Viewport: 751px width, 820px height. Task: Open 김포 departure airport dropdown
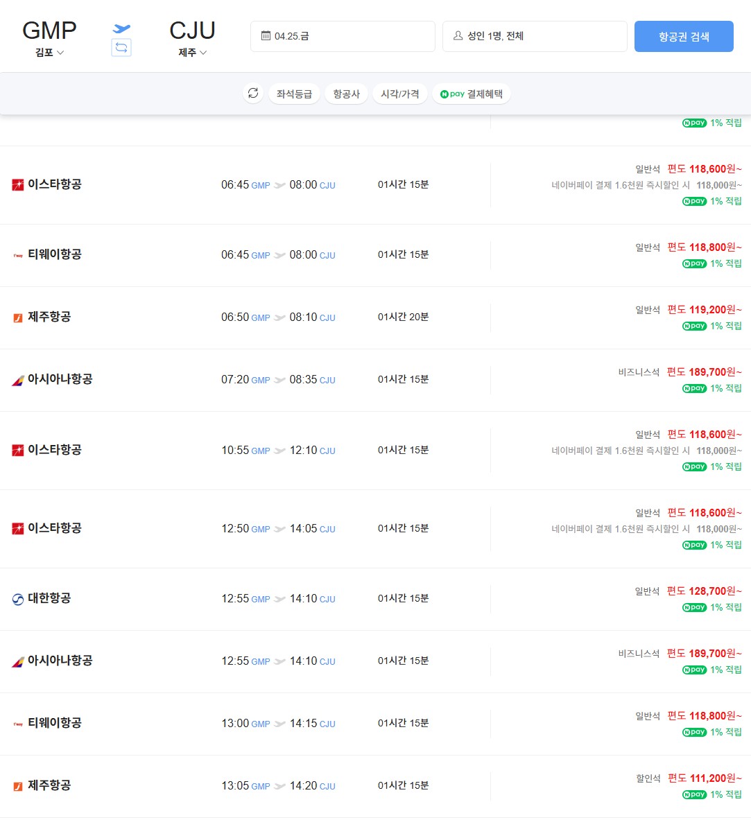49,52
